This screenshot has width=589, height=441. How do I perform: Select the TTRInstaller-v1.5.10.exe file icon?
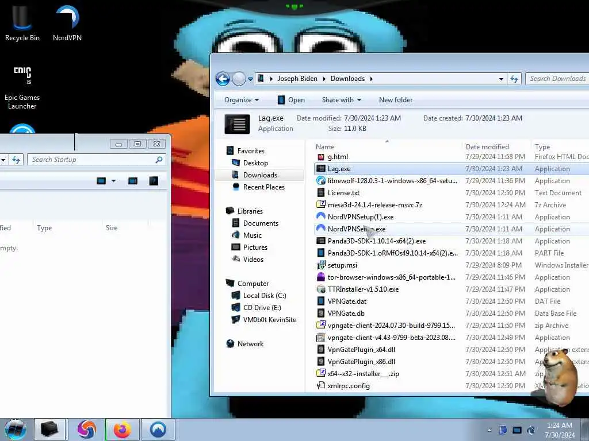[321, 289]
